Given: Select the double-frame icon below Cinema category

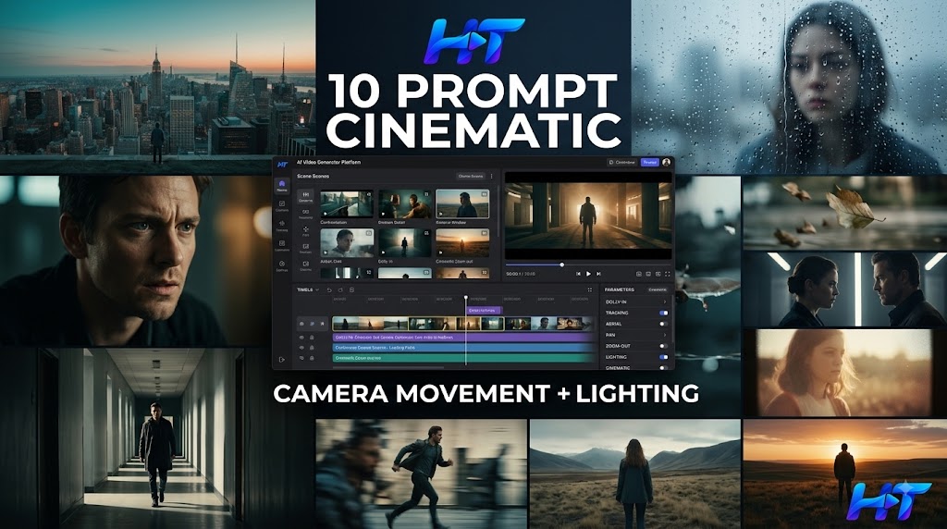Looking at the screenshot, I should [x=305, y=213].
